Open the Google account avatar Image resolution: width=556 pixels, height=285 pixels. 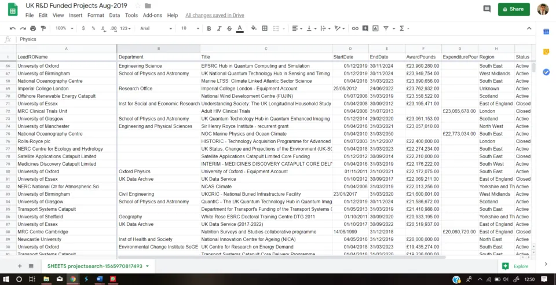[543, 9]
